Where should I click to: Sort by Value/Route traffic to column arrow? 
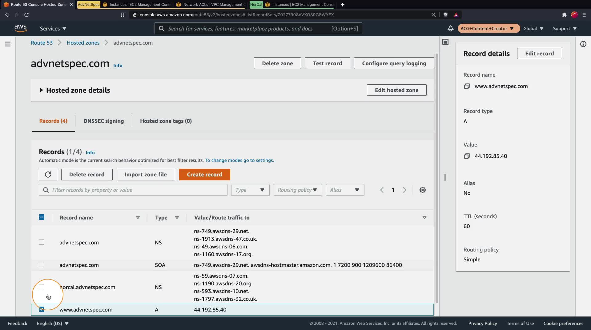424,218
